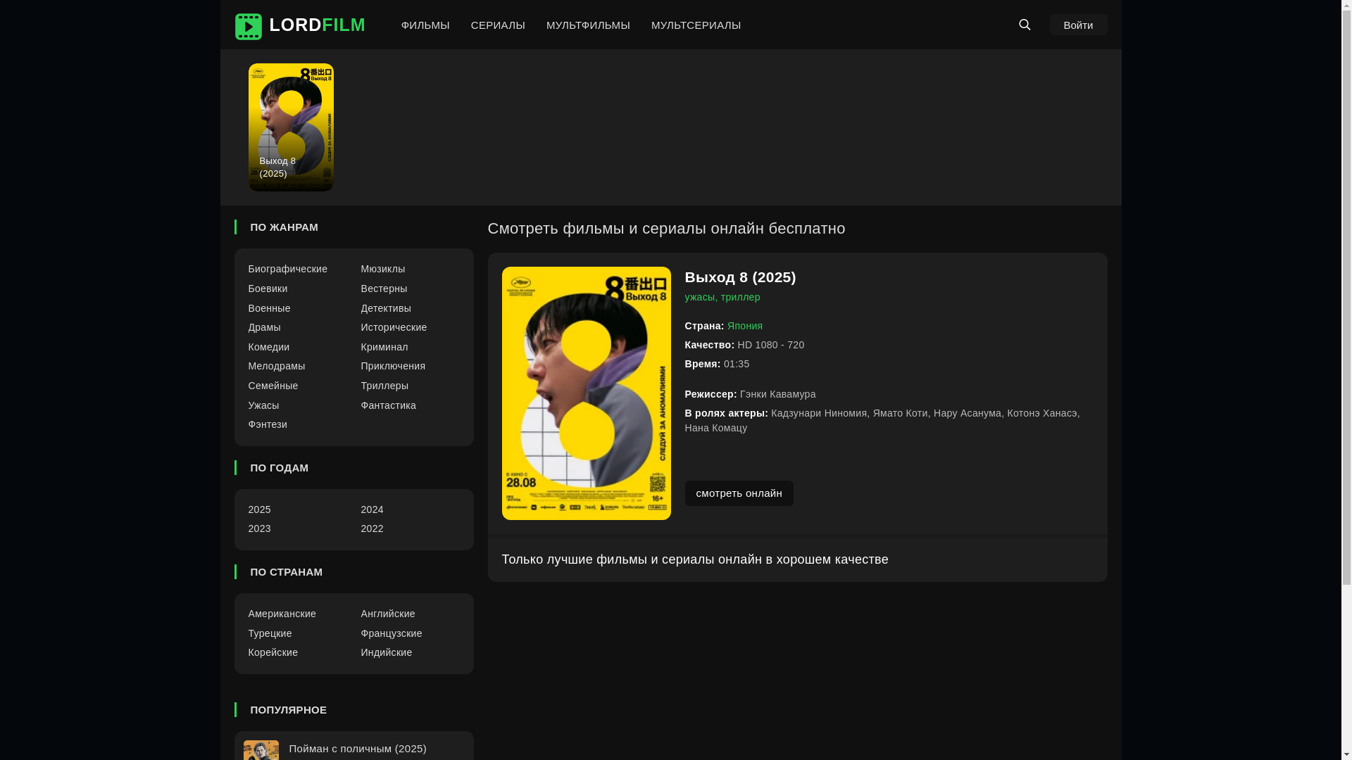Click actor name Ямато Коти
This screenshot has height=760, width=1352.
(900, 413)
